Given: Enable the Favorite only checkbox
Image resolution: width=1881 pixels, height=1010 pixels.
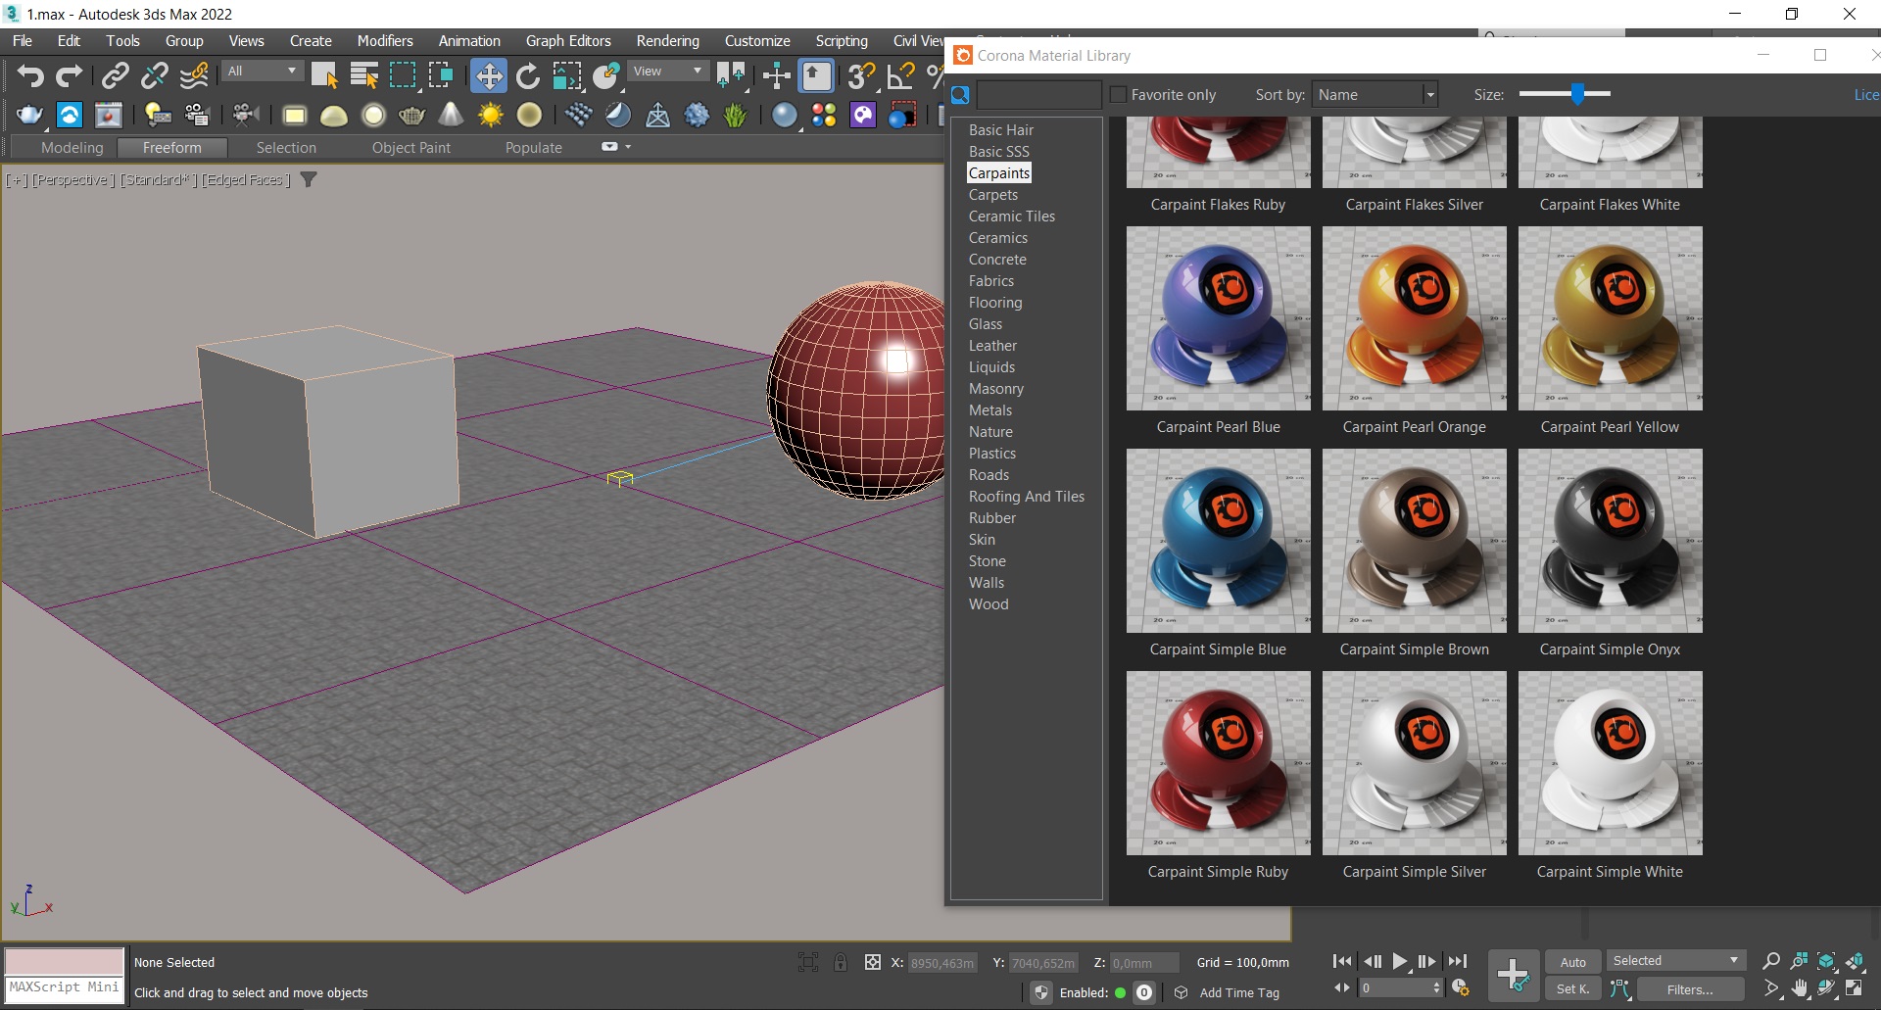Looking at the screenshot, I should pyautogui.click(x=1119, y=95).
